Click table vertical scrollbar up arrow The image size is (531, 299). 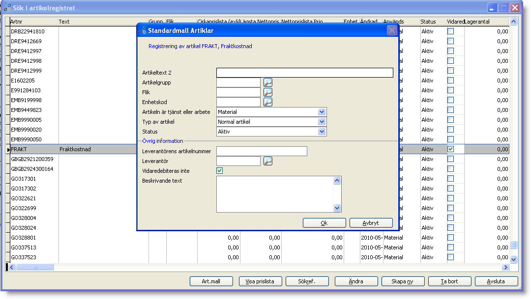pyautogui.click(x=513, y=22)
